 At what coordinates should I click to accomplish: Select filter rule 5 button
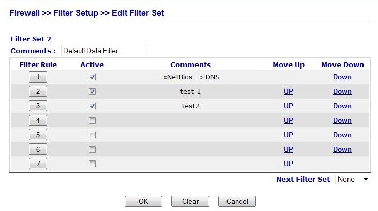38,135
